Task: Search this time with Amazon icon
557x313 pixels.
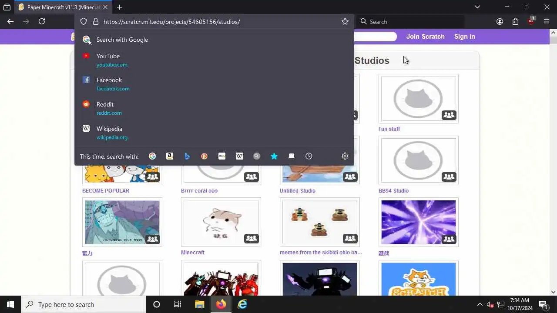Action: pyautogui.click(x=170, y=156)
